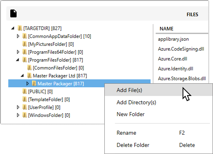Click the TemplateFolder folder icon
Image resolution: width=213 pixels, height=154 pixels.
(25, 100)
